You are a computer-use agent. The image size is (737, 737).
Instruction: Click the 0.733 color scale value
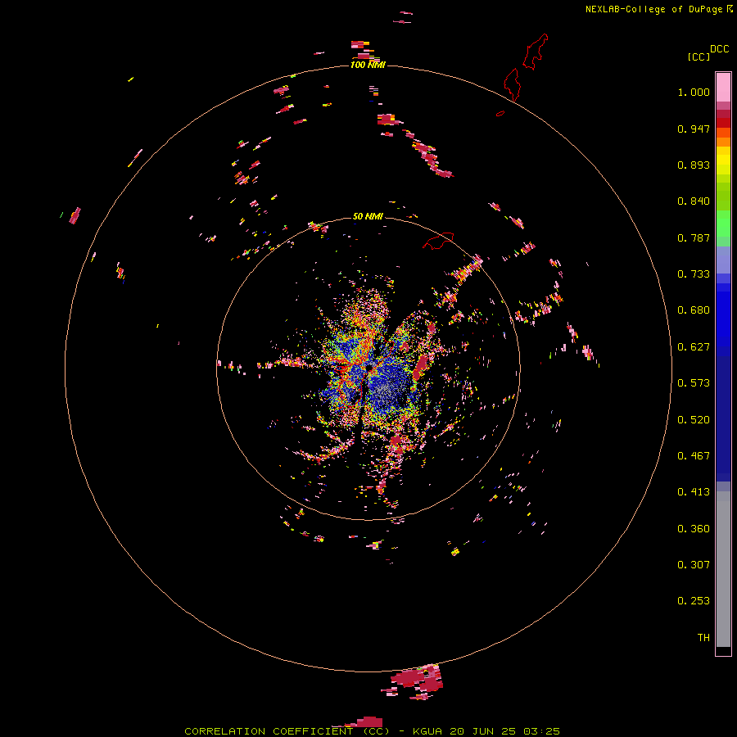[694, 274]
